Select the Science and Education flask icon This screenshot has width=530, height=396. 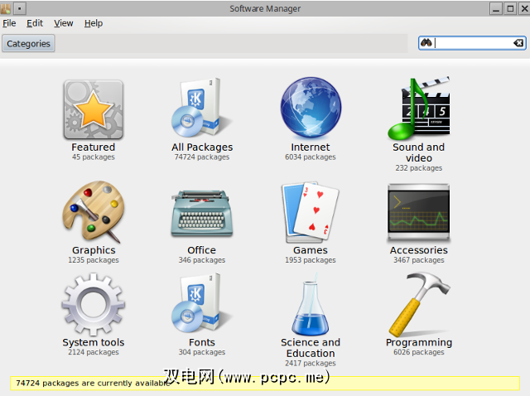pos(310,305)
